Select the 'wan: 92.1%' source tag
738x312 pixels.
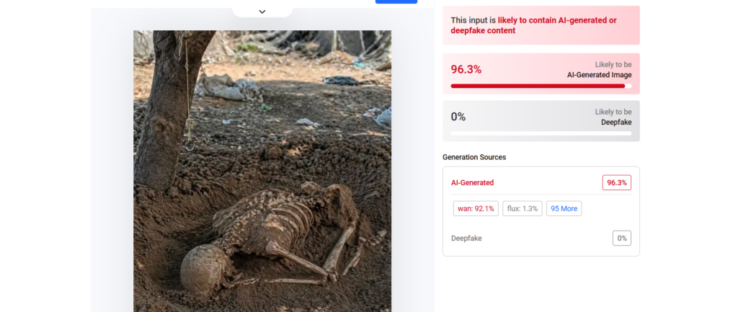476,209
